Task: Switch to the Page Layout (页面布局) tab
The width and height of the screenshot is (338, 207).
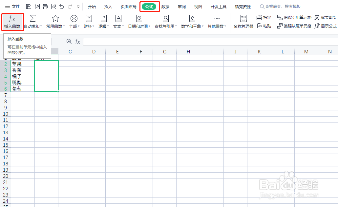Action: pyautogui.click(x=129, y=7)
